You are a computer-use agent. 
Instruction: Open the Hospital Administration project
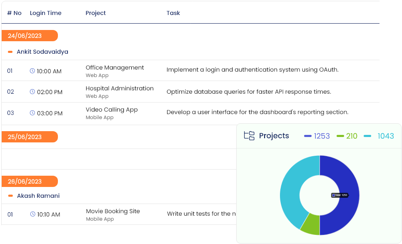[120, 88]
